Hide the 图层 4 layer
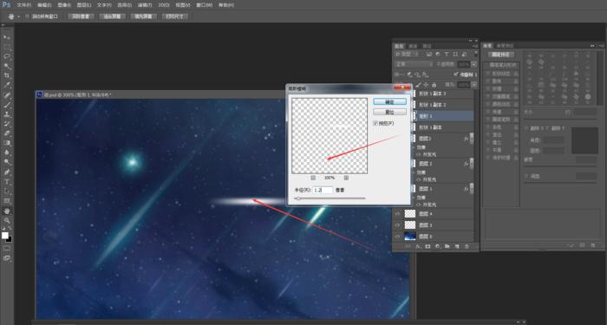This screenshot has width=607, height=325. [x=397, y=213]
